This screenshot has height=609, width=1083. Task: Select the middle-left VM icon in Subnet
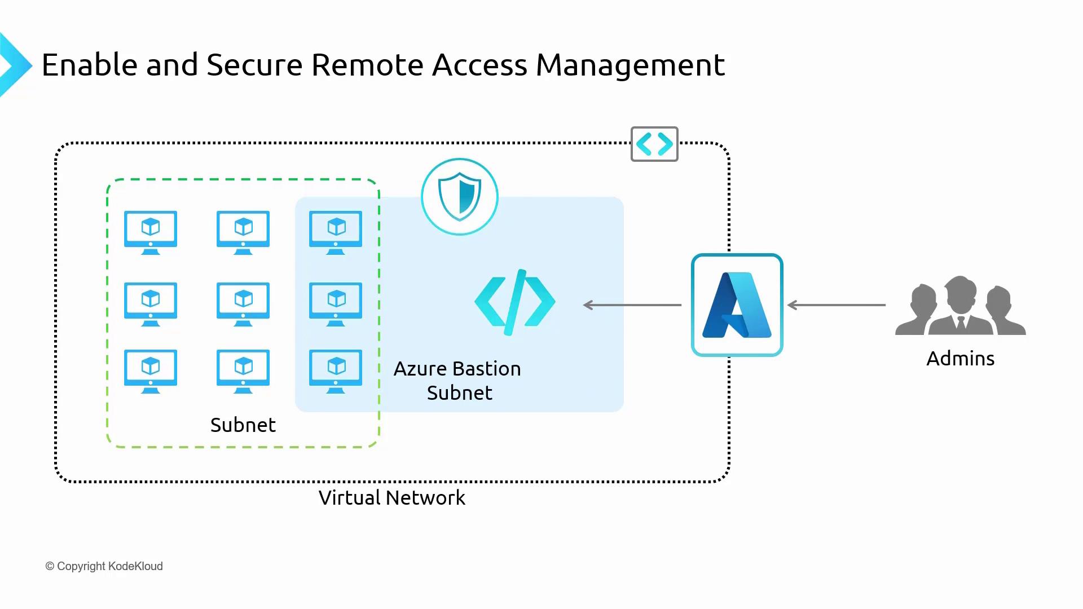pos(151,304)
